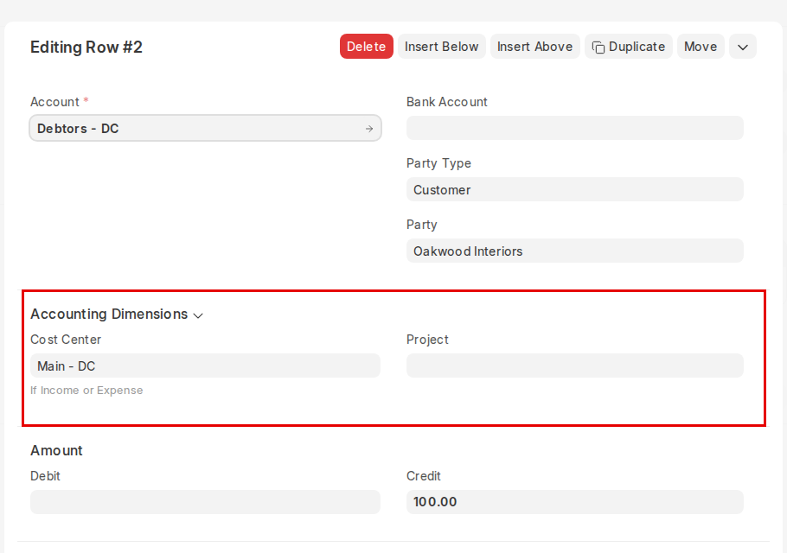787x553 pixels.
Task: Click the Move button
Action: coord(701,47)
